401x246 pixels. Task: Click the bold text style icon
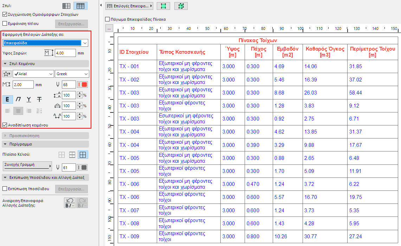tap(8, 99)
